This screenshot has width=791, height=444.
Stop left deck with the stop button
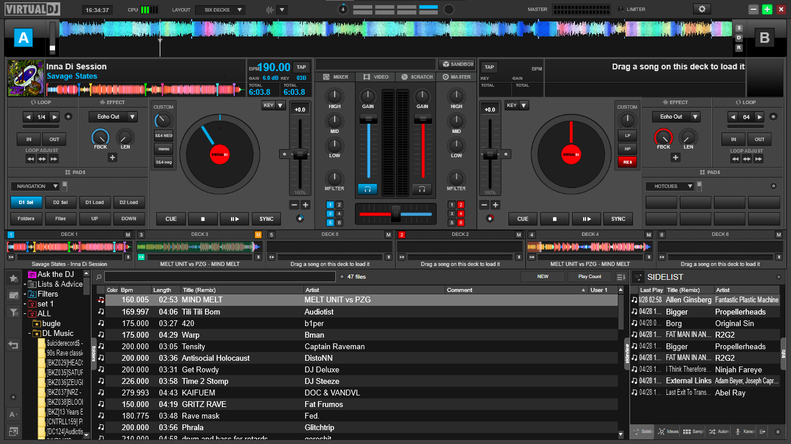pos(203,219)
